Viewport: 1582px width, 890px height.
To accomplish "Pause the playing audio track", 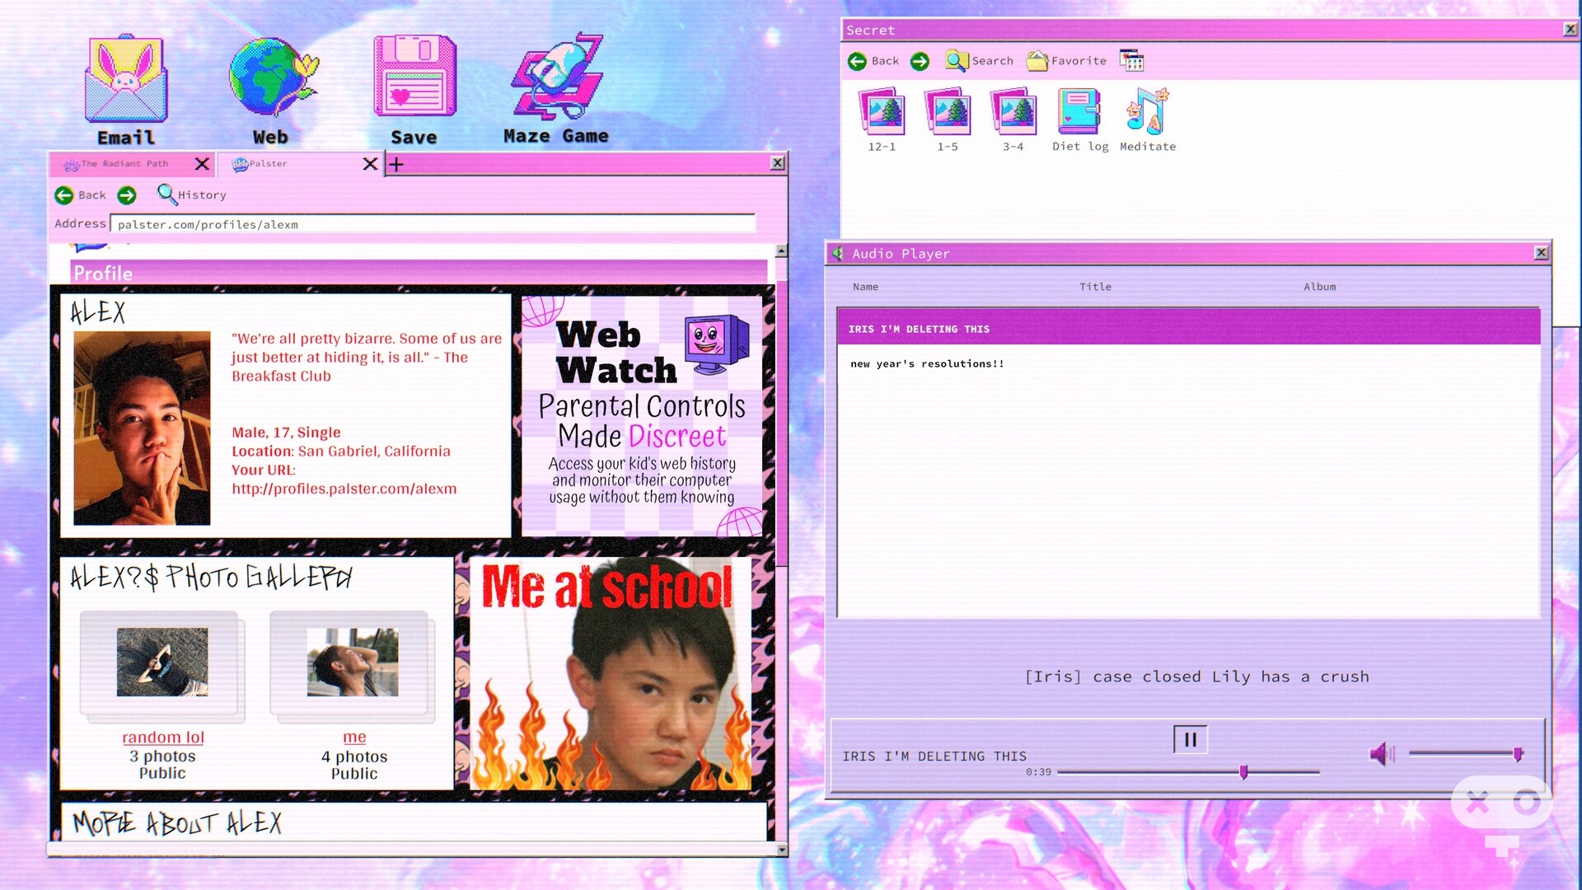I will pyautogui.click(x=1190, y=739).
